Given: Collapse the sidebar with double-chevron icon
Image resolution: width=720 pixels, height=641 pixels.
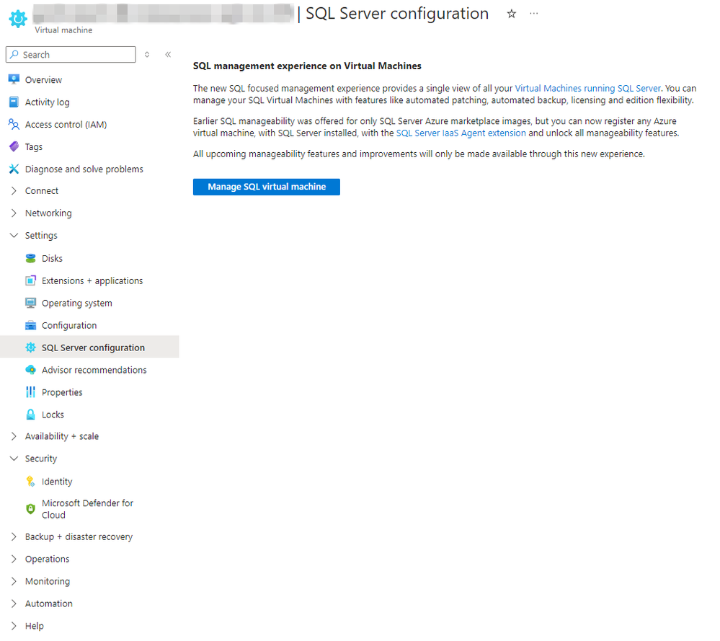Looking at the screenshot, I should click(x=168, y=54).
